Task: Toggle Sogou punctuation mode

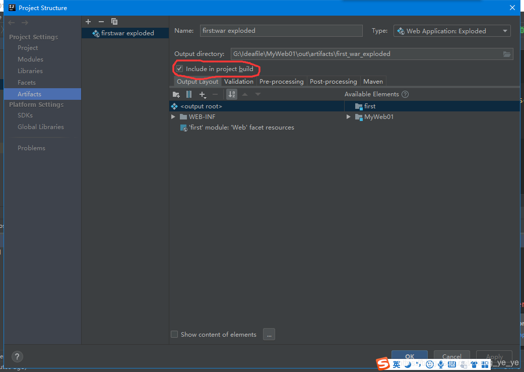Action: click(x=418, y=364)
